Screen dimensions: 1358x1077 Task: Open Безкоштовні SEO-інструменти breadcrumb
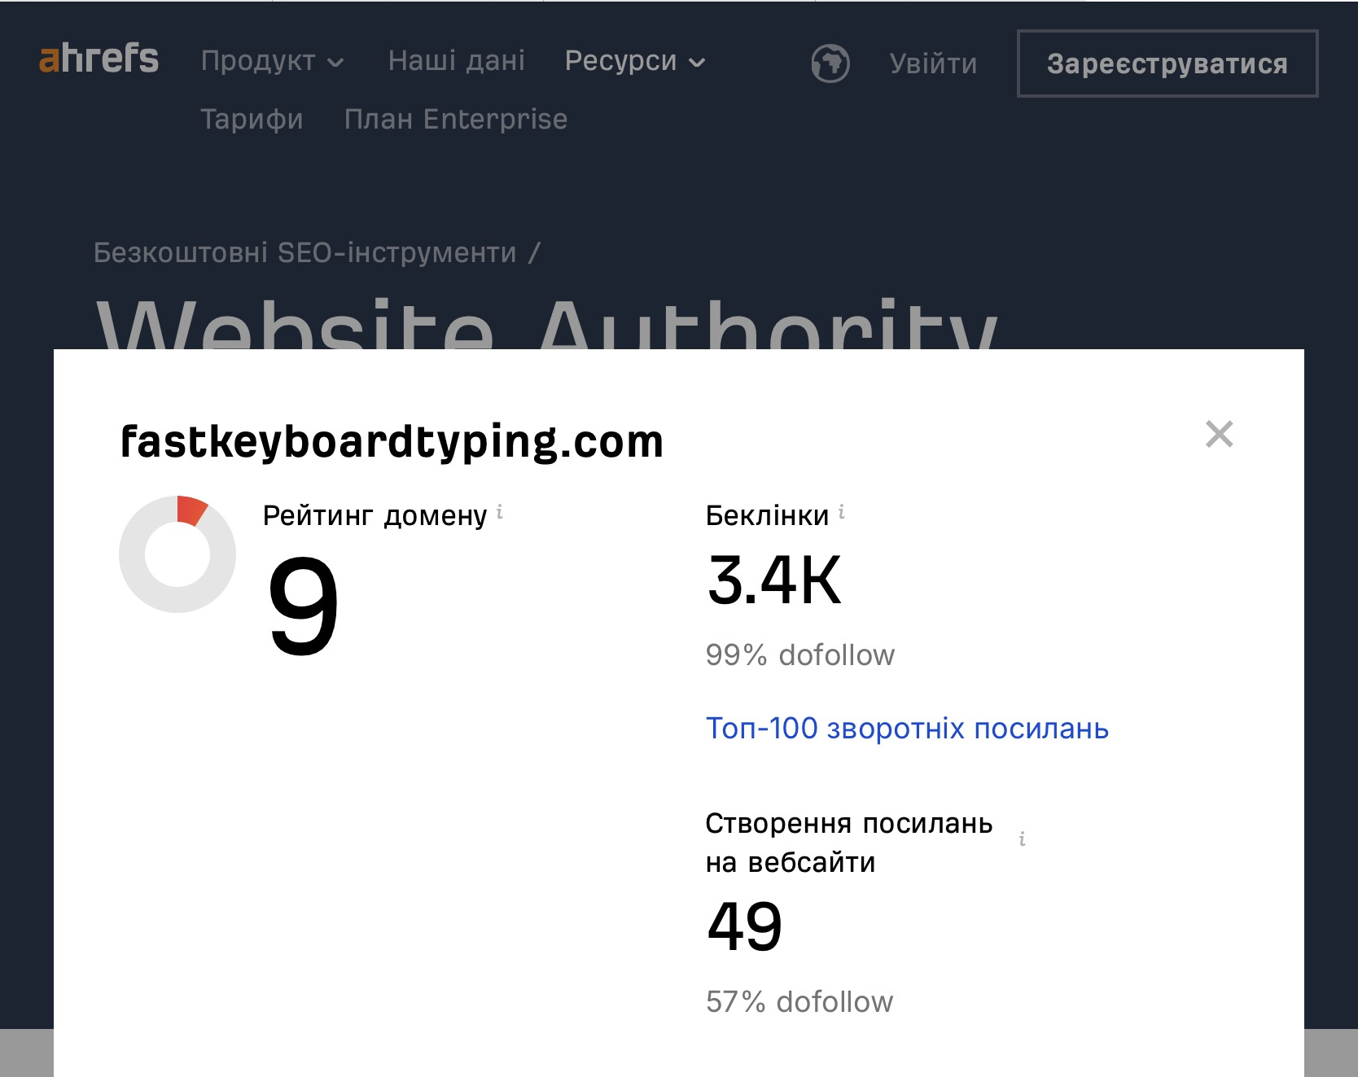point(305,253)
